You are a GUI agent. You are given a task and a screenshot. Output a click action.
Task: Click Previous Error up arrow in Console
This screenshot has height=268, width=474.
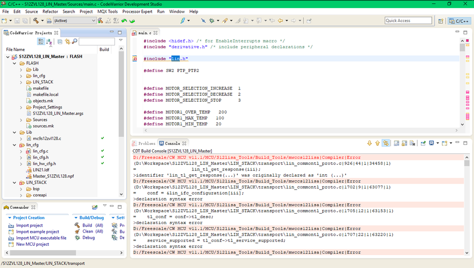coord(377,143)
